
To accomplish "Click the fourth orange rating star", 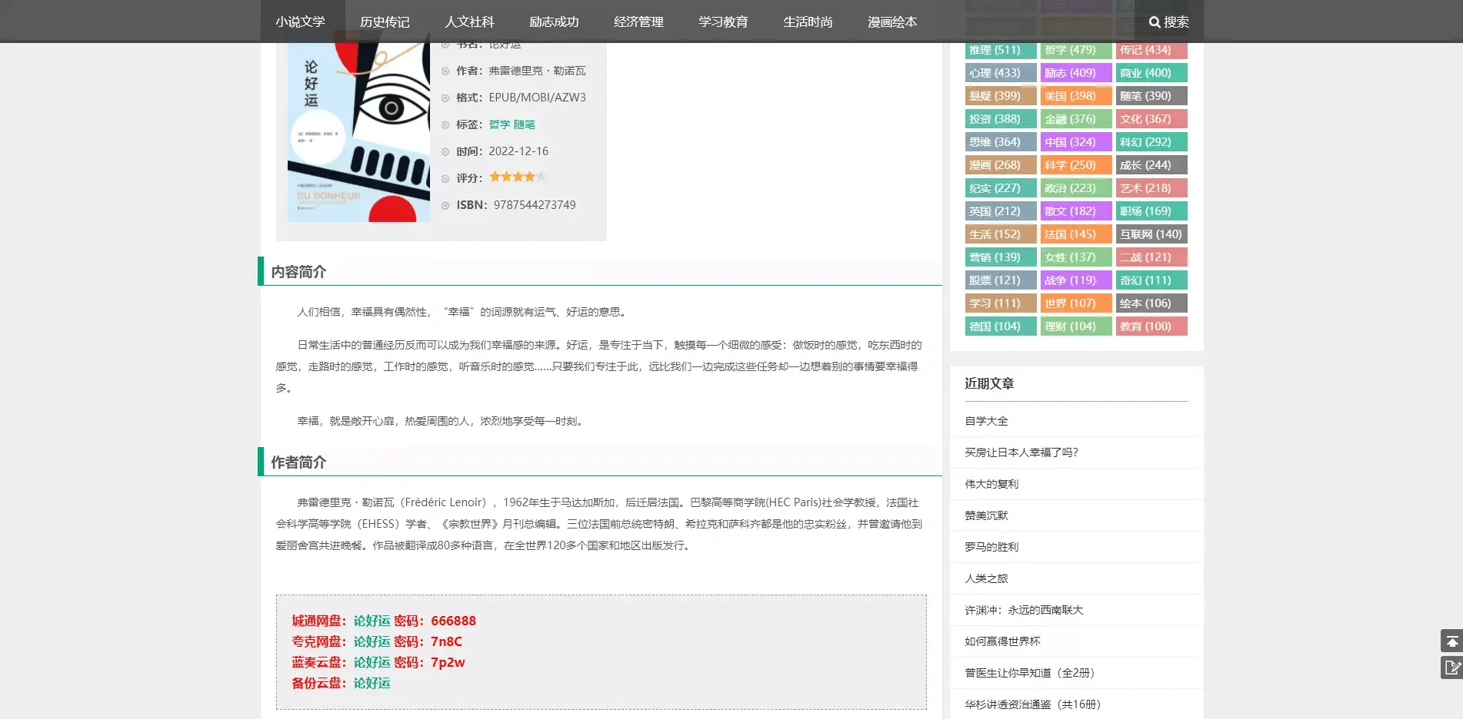I will (x=531, y=177).
